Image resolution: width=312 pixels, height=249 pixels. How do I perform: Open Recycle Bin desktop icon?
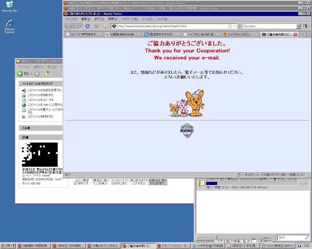pyautogui.click(x=10, y=7)
